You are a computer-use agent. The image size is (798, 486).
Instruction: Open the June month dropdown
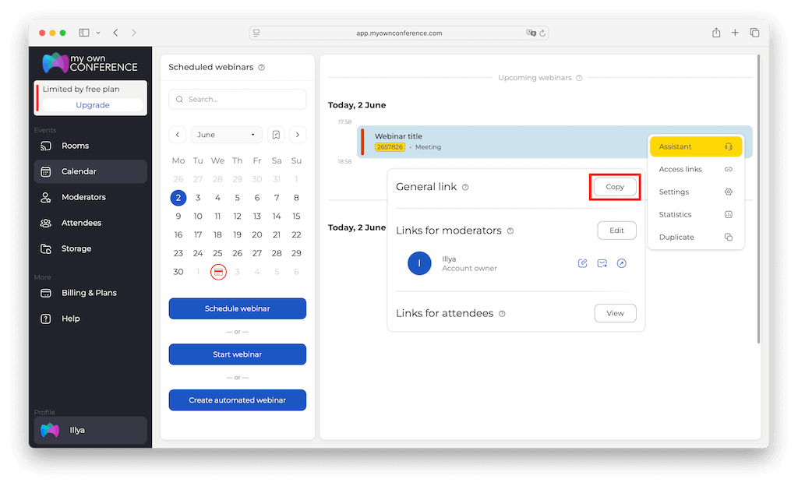click(226, 135)
